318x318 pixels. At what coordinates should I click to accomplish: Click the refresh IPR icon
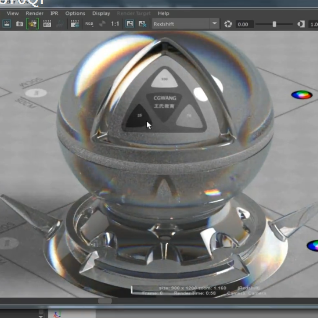click(60, 24)
